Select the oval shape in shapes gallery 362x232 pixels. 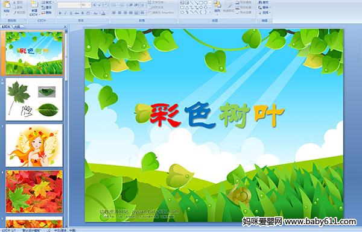tap(205, 3)
